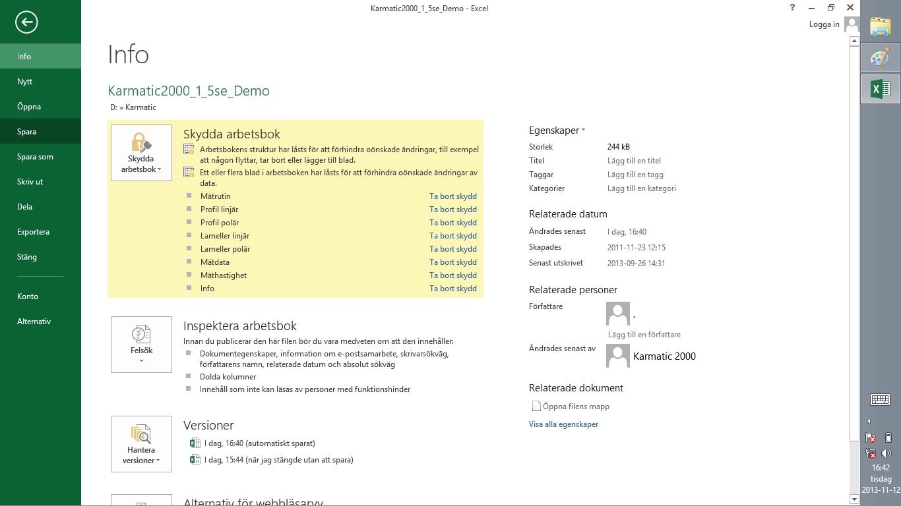Viewport: 901px width, 506px height.
Task: Click the battery tray icon
Action: click(888, 437)
